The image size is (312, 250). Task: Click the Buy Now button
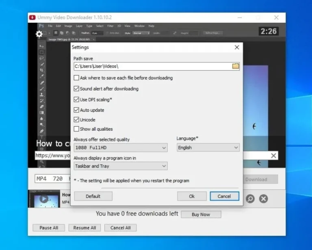[201, 214]
